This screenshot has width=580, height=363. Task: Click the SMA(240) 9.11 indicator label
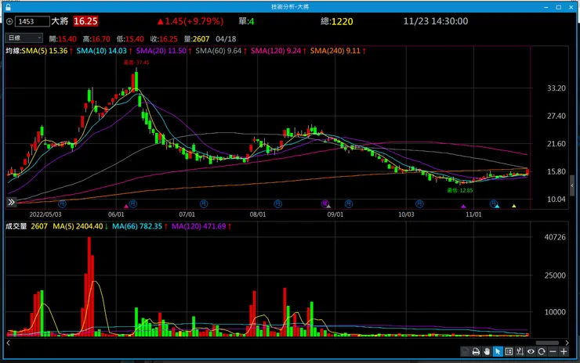[x=335, y=51]
